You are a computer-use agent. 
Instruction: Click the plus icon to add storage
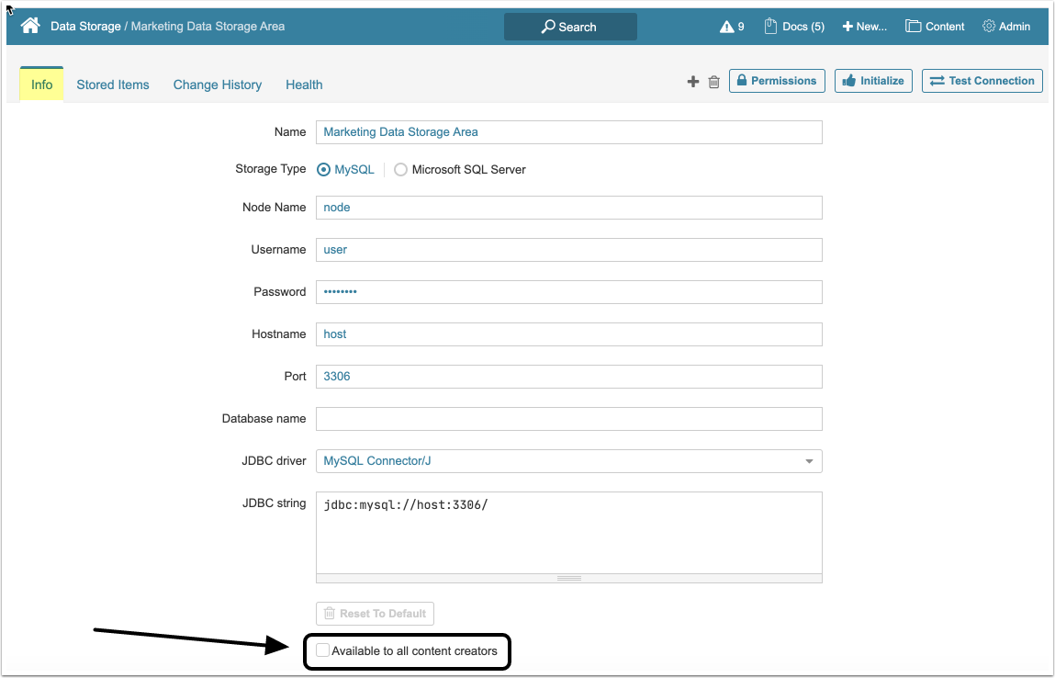tap(693, 82)
